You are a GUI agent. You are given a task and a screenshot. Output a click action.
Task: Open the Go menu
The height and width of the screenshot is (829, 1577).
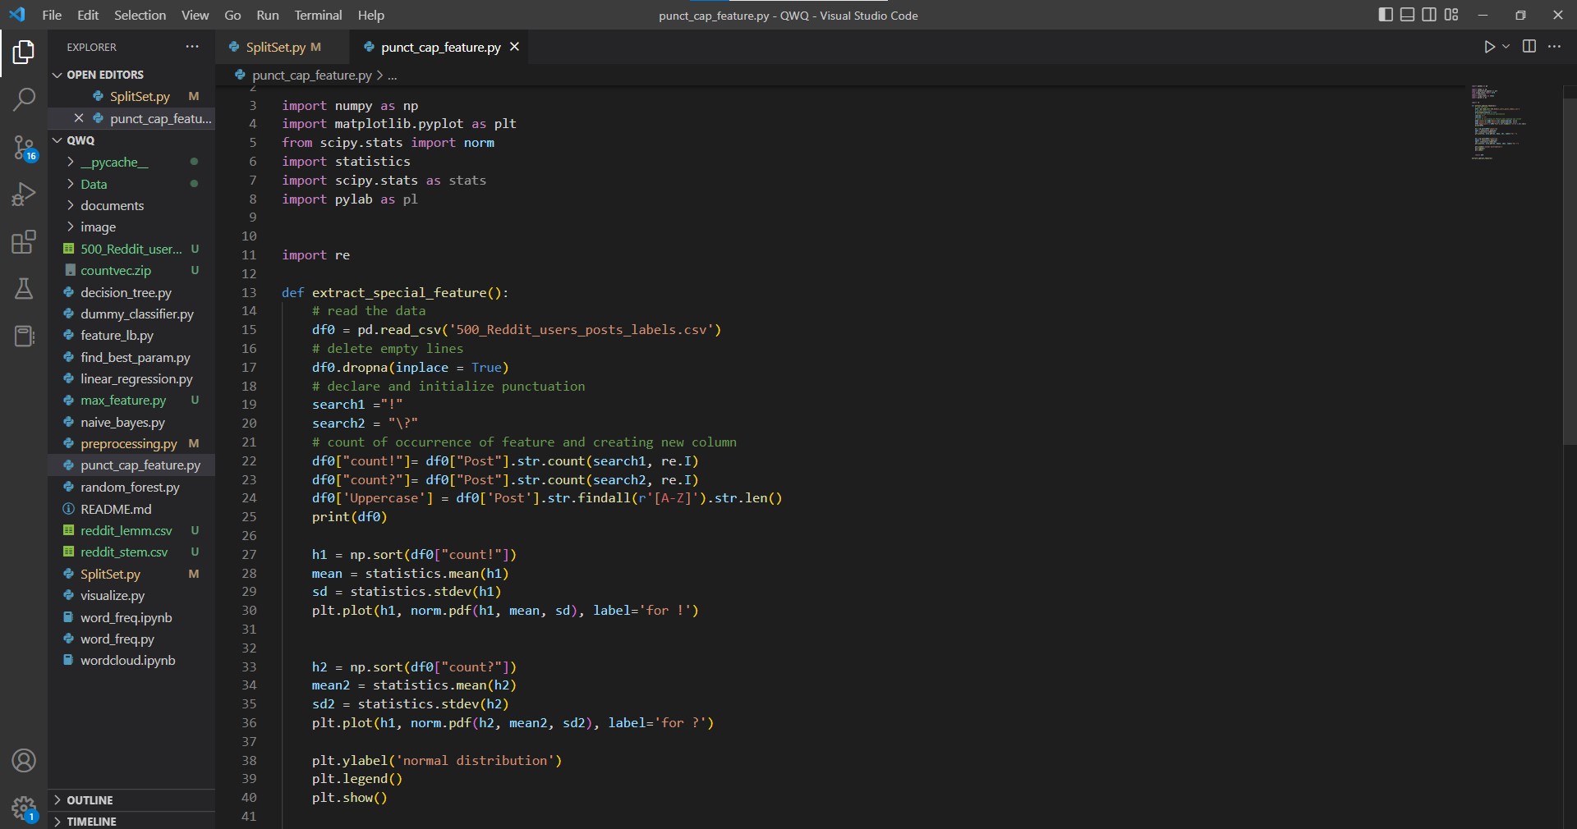pyautogui.click(x=233, y=15)
